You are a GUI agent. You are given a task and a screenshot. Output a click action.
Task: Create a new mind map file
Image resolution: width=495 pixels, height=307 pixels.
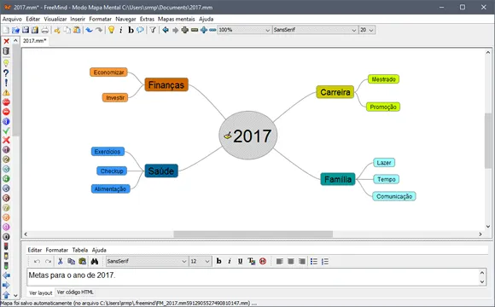tap(6, 30)
